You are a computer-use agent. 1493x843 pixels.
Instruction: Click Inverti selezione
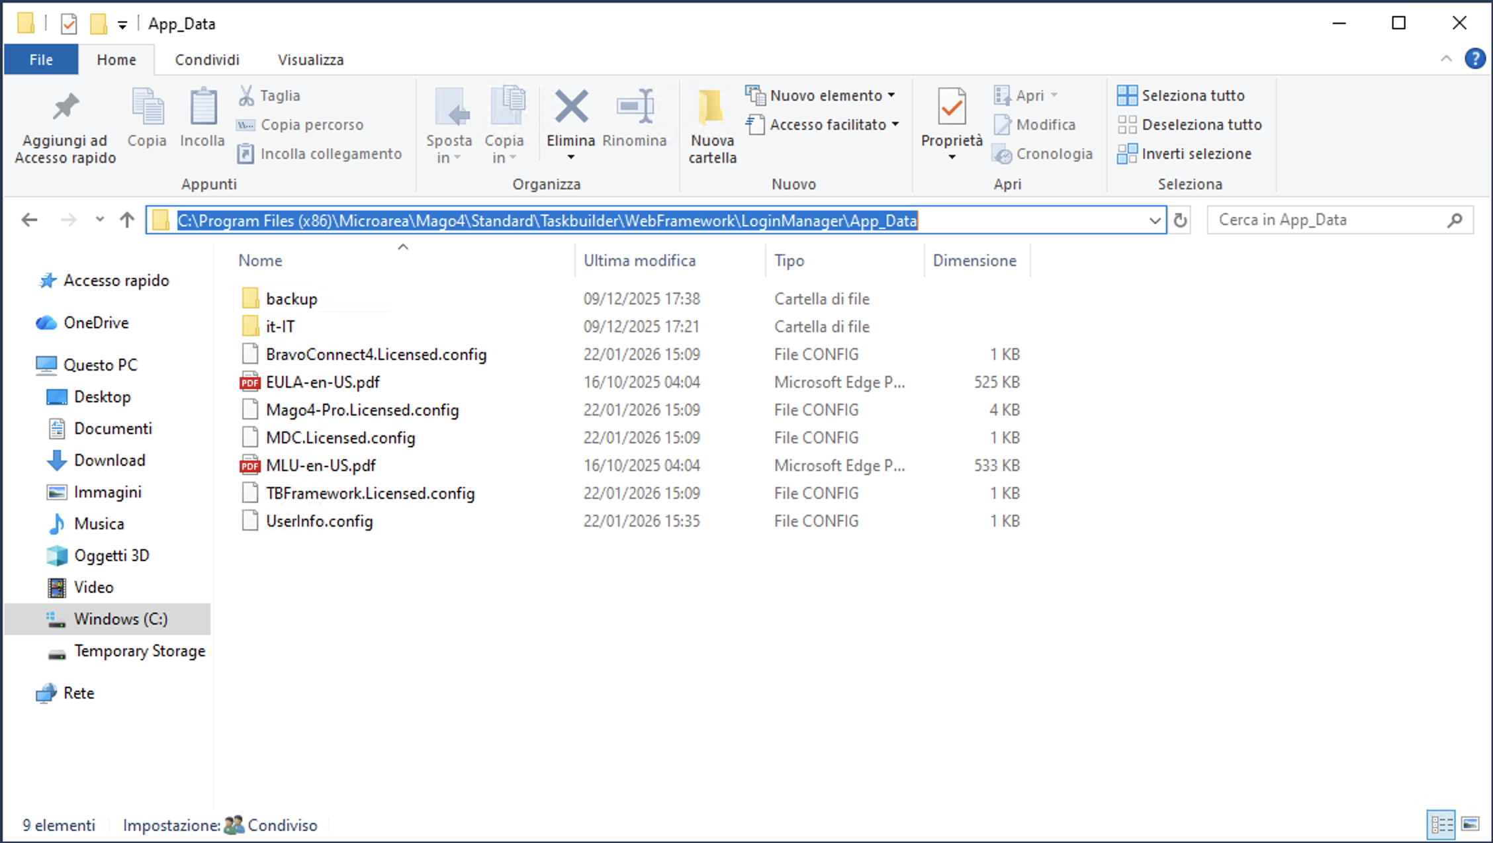1185,154
